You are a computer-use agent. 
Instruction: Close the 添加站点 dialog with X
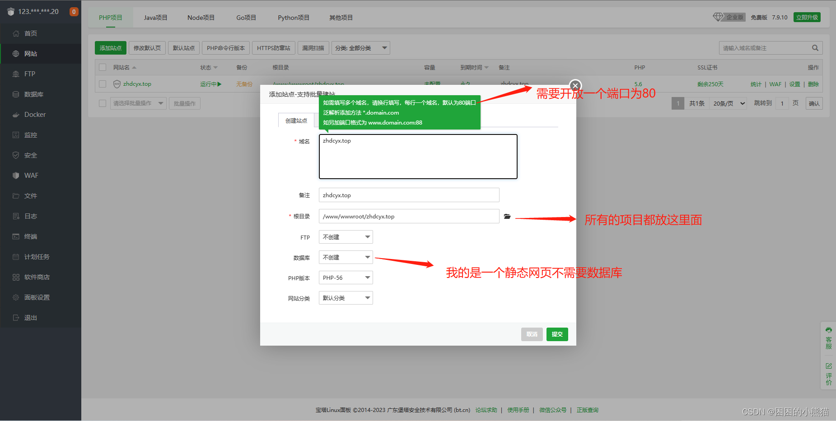575,85
